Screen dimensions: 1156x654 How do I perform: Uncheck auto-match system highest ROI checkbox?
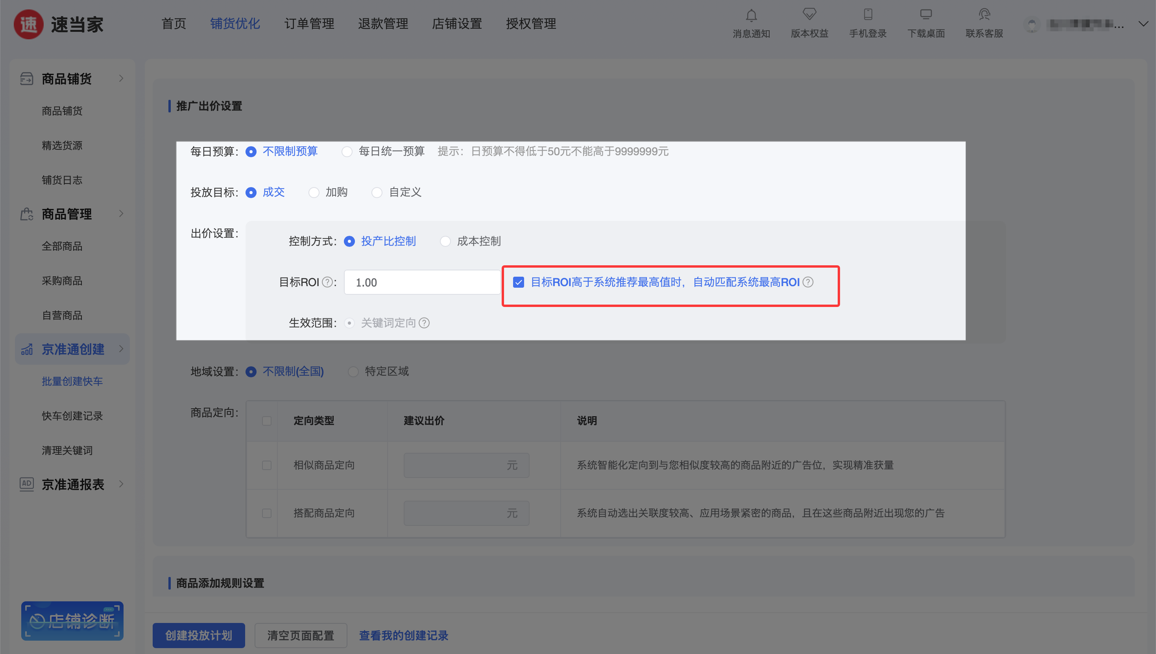[519, 282]
